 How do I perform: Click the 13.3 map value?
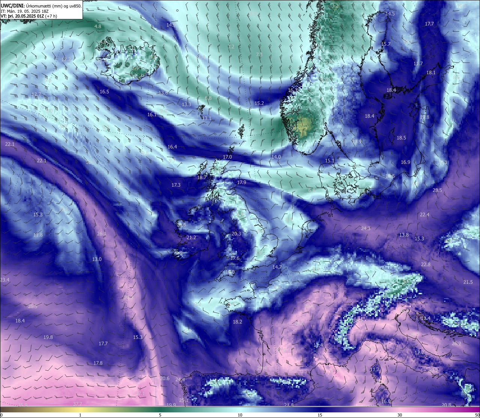click(186, 105)
